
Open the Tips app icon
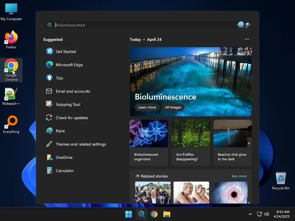click(50, 78)
